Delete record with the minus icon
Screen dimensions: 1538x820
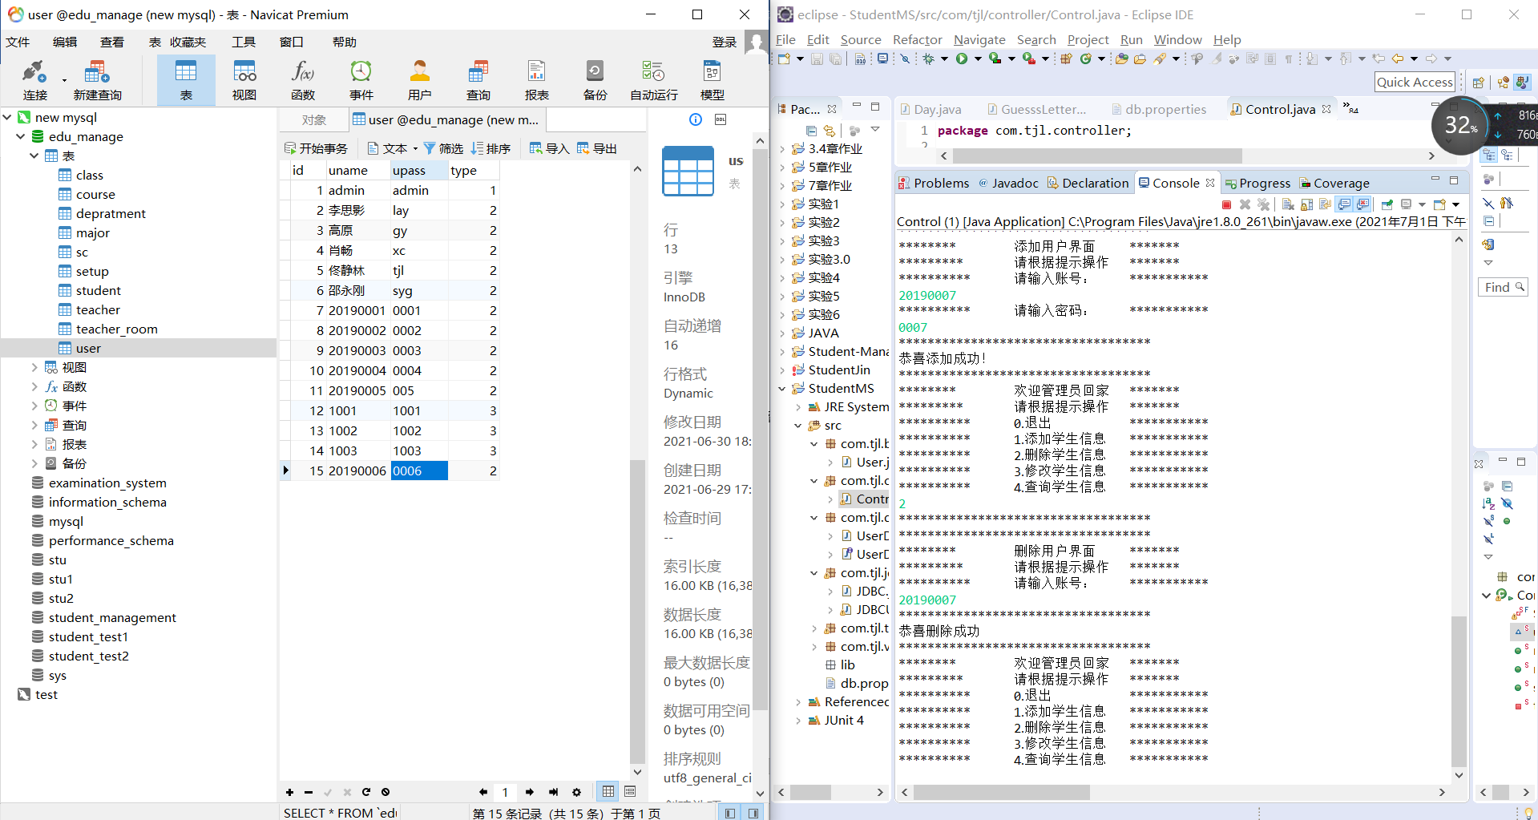pyautogui.click(x=309, y=792)
